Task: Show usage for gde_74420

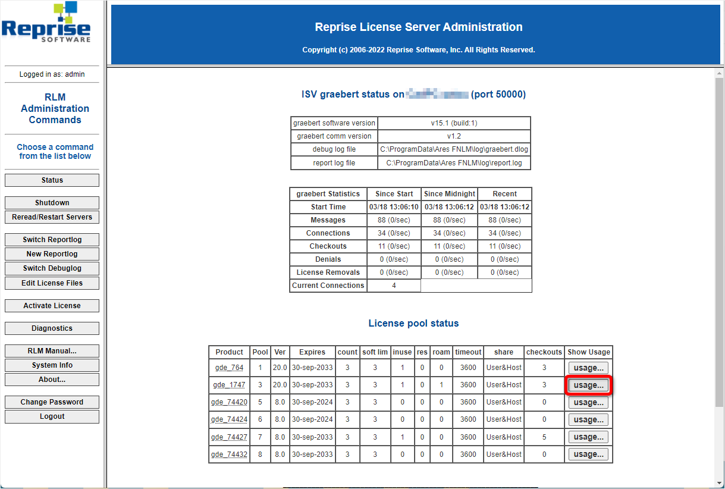Action: tap(588, 402)
